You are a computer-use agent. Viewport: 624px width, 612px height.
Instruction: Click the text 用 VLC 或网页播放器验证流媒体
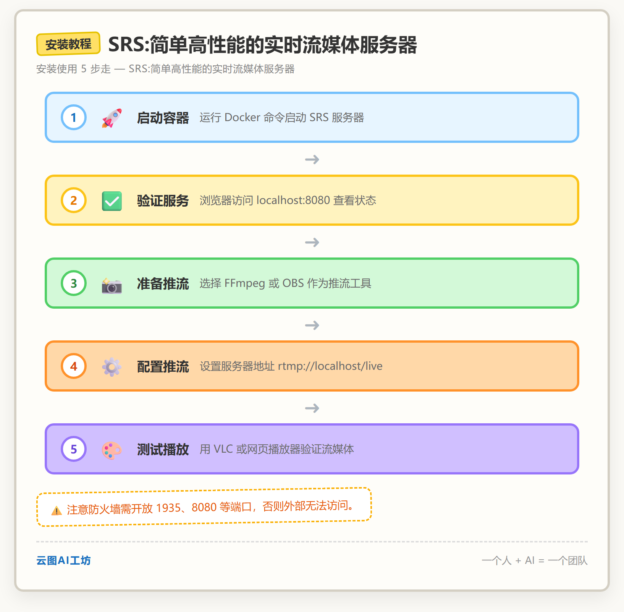[277, 449]
